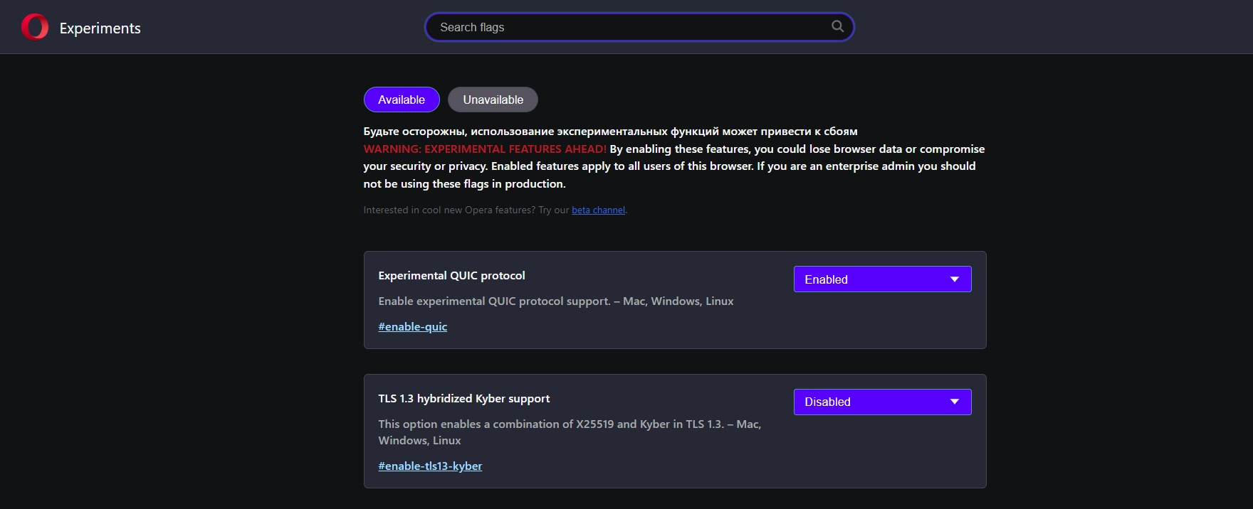Click the Experimental QUIC protocol title
Image resolution: width=1253 pixels, height=509 pixels.
pyautogui.click(x=451, y=276)
